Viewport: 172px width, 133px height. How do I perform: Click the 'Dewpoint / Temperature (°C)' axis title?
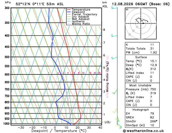coord(59,131)
